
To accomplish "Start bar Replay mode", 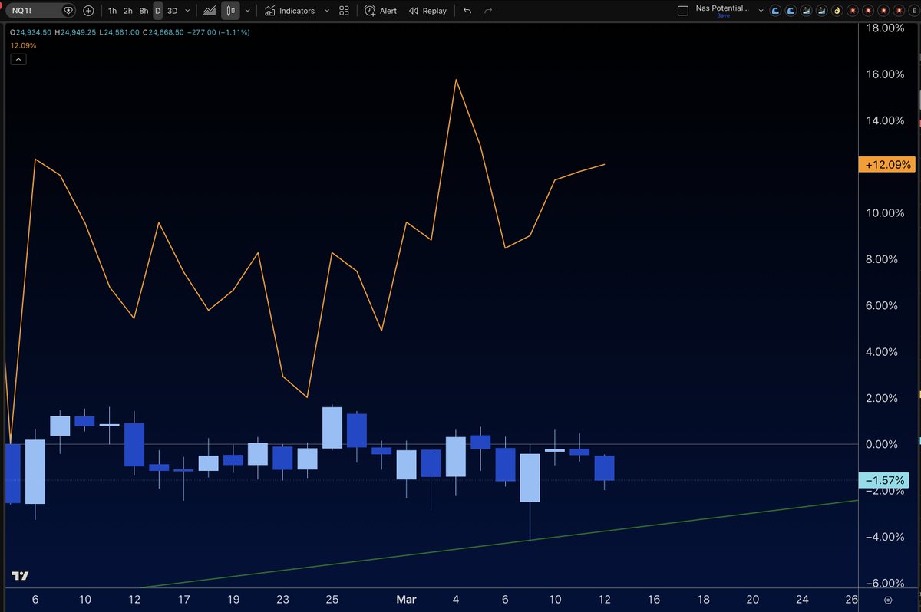I will point(427,11).
